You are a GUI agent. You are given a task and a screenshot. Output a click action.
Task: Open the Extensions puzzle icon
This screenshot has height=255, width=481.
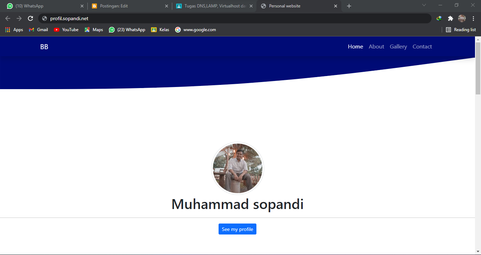[x=451, y=18]
